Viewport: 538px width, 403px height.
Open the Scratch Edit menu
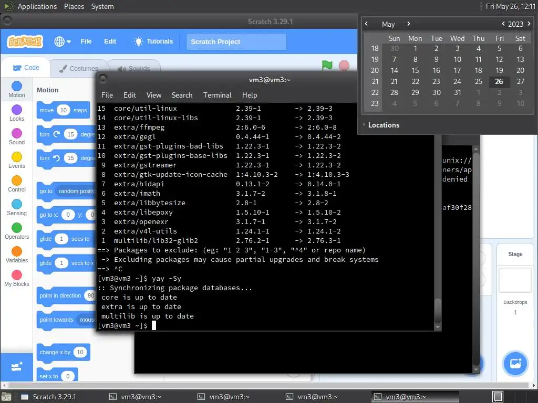110,41
